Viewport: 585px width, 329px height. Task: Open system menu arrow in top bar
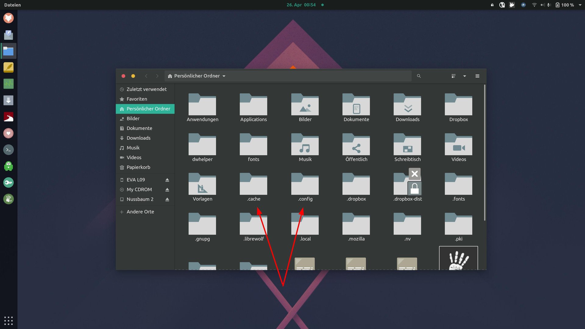coord(580,5)
